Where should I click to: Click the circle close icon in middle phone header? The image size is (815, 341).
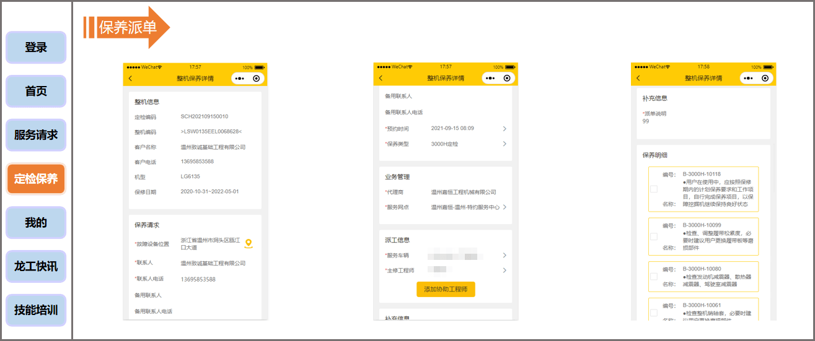[x=507, y=79]
